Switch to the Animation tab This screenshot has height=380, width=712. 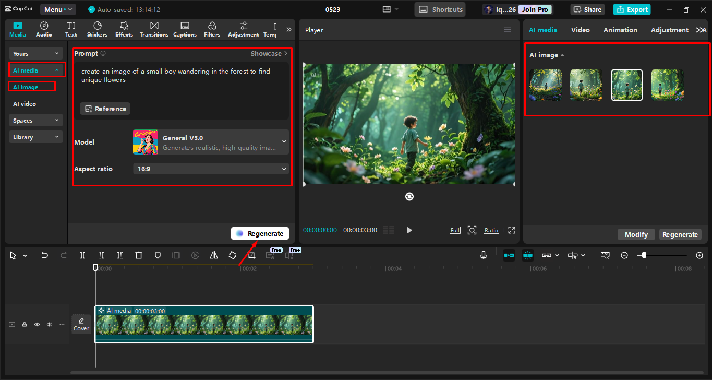click(x=620, y=30)
